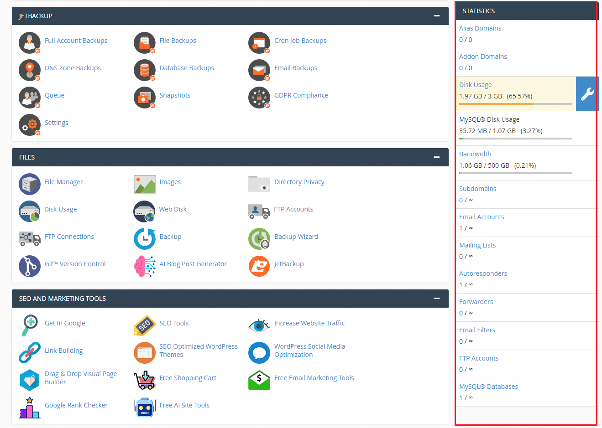Select the Google Rank Checker podium icon
The height and width of the screenshot is (428, 602).
point(30,407)
